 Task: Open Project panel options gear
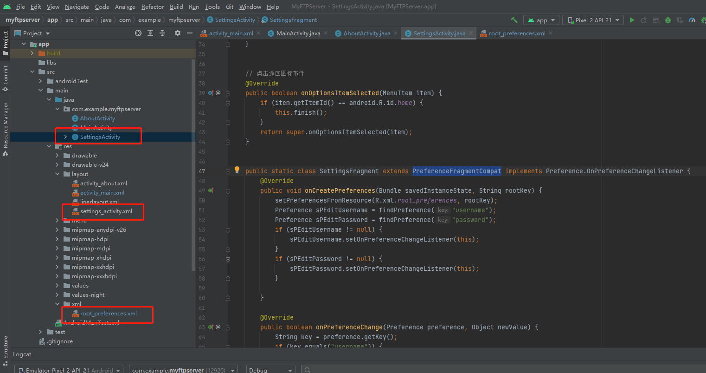tap(178, 33)
